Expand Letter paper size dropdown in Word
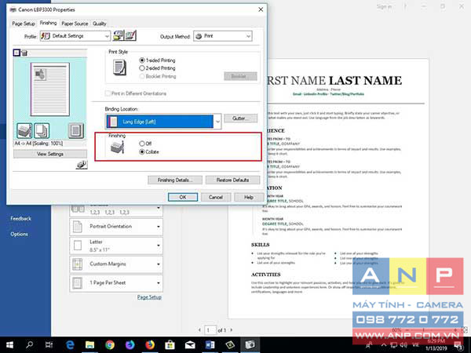The height and width of the screenshot is (353, 471). [159, 246]
